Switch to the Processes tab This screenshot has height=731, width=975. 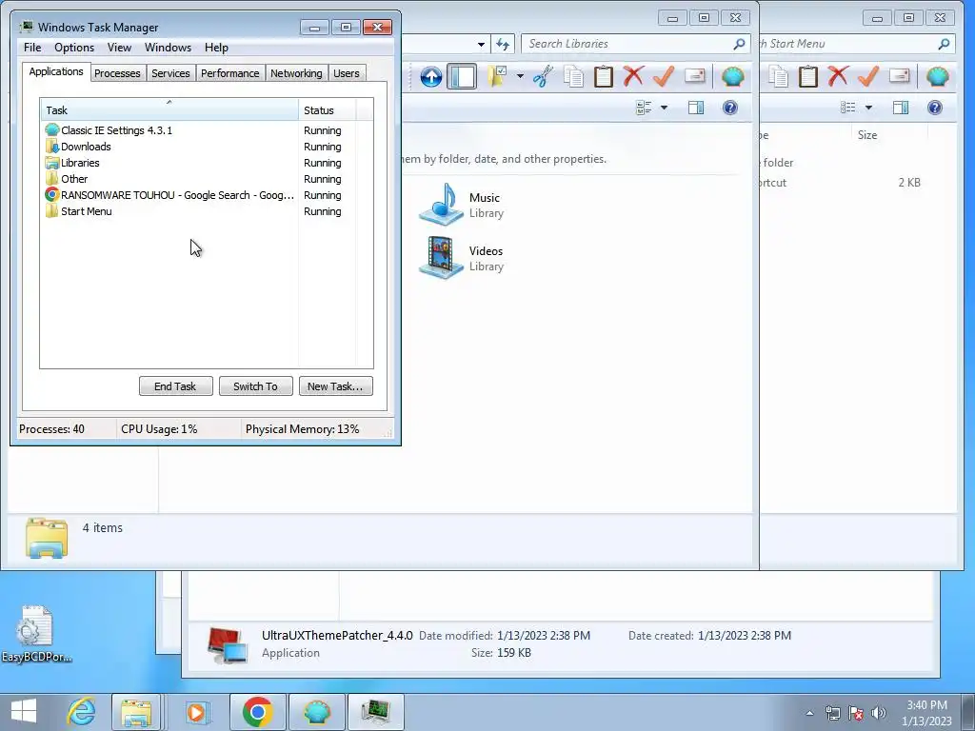pos(117,73)
